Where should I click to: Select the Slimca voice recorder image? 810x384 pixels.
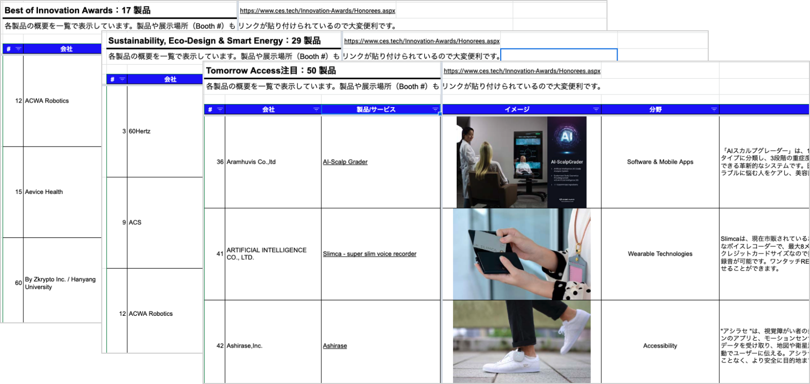pos(521,254)
